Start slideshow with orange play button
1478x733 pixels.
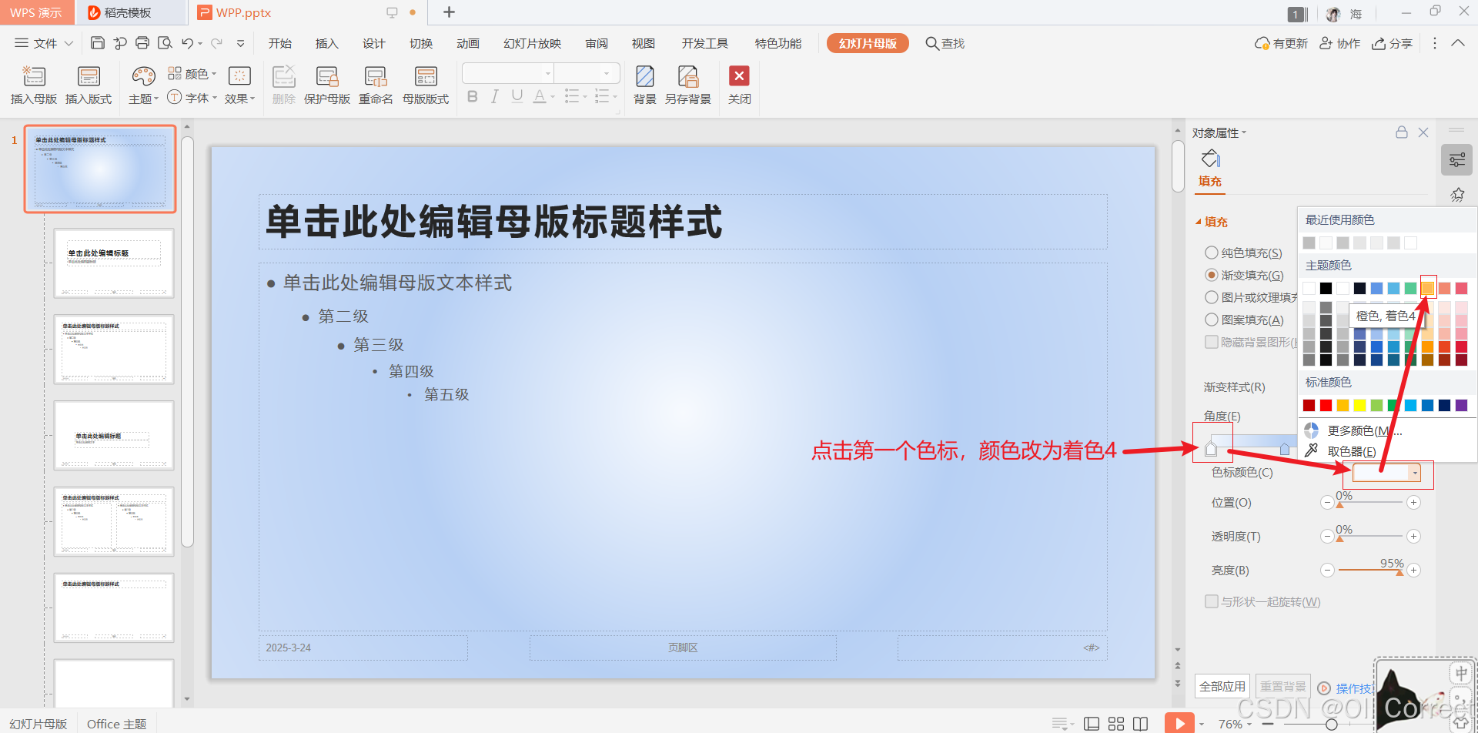click(1179, 723)
